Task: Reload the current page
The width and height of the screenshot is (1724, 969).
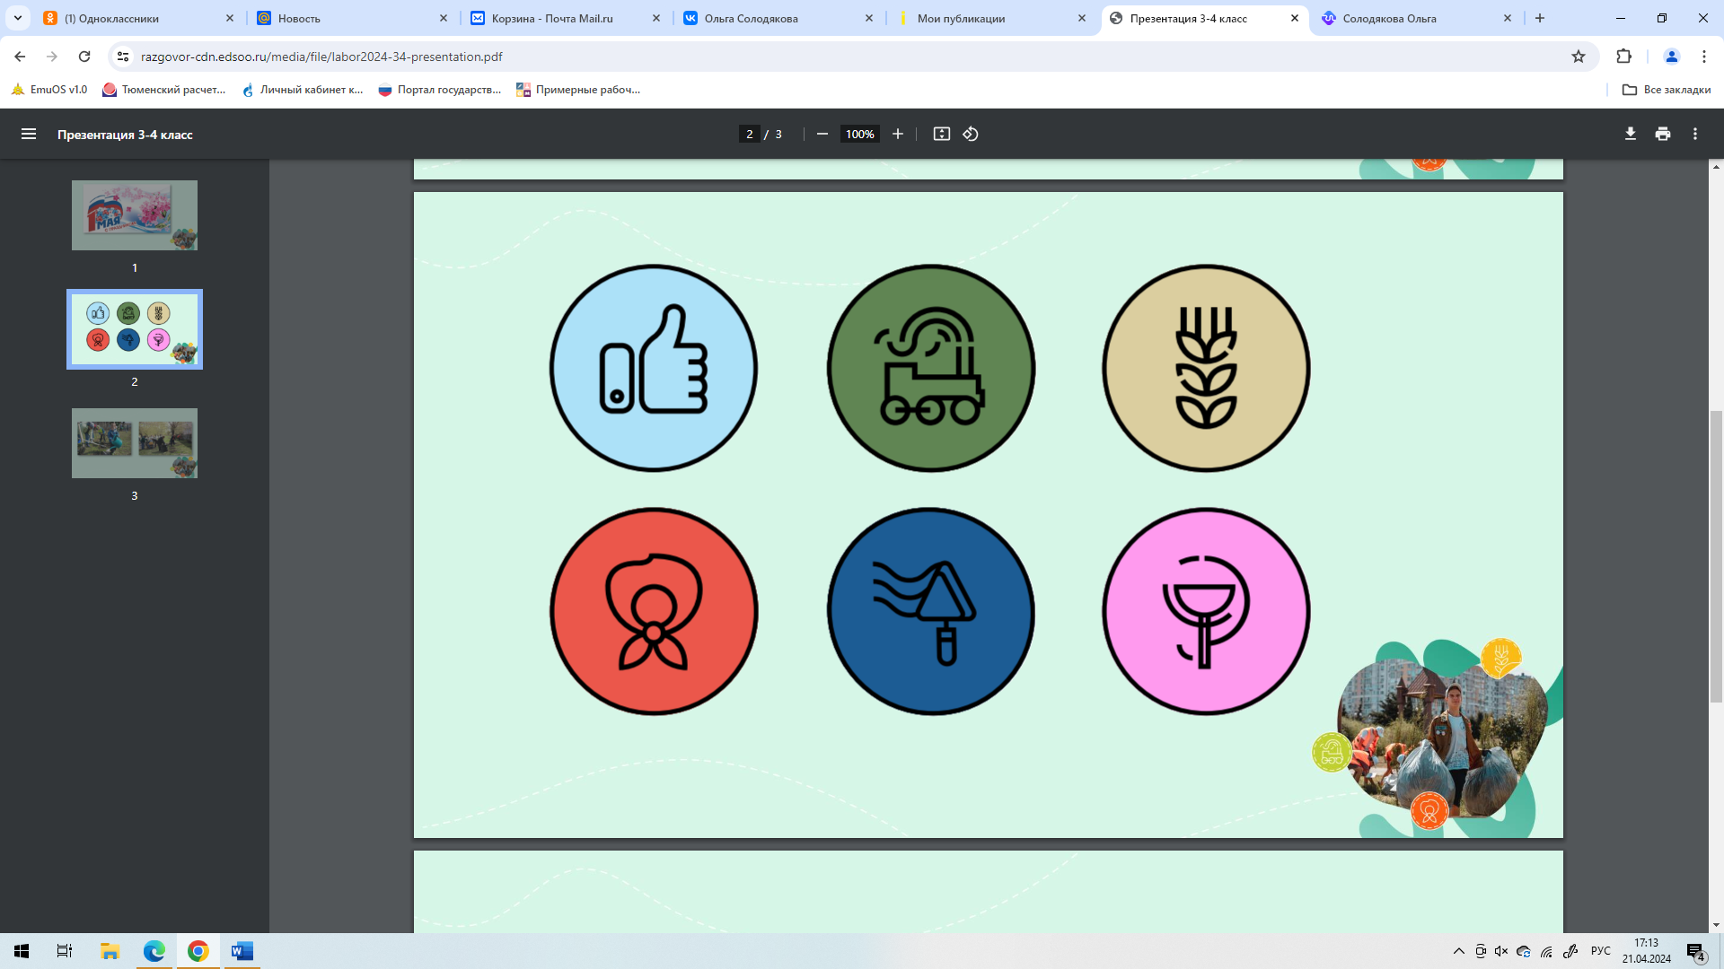Action: (x=84, y=57)
